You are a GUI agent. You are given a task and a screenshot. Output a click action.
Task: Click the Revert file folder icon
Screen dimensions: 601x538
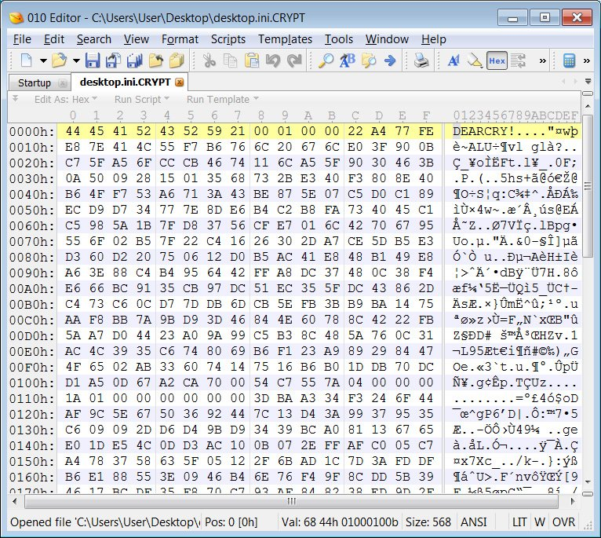click(156, 60)
